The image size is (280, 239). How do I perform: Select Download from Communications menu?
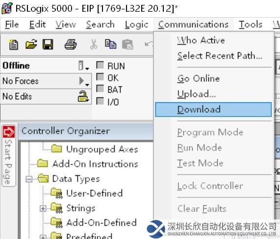click(x=213, y=110)
